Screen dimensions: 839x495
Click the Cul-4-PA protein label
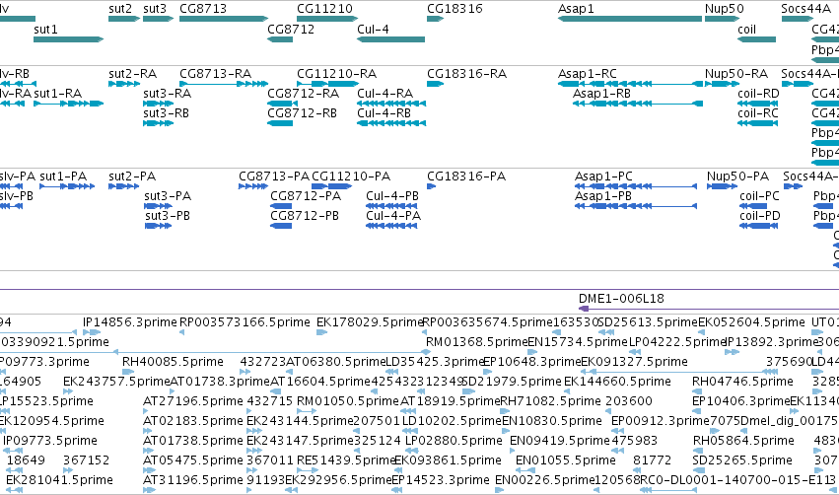pyautogui.click(x=393, y=216)
